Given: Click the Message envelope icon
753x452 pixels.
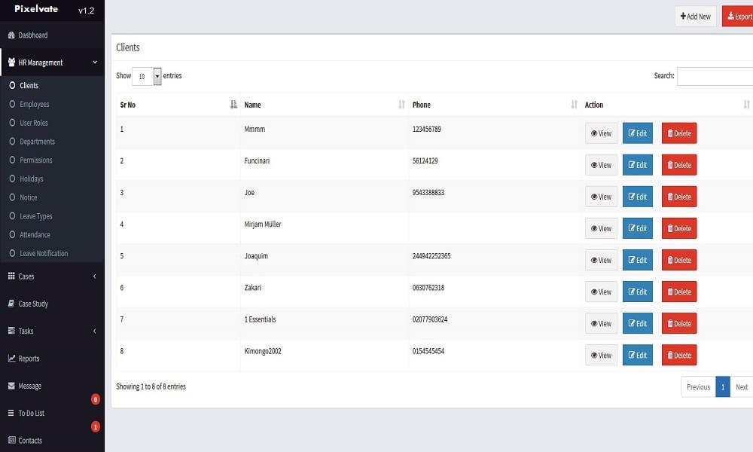Looking at the screenshot, I should [x=11, y=386].
